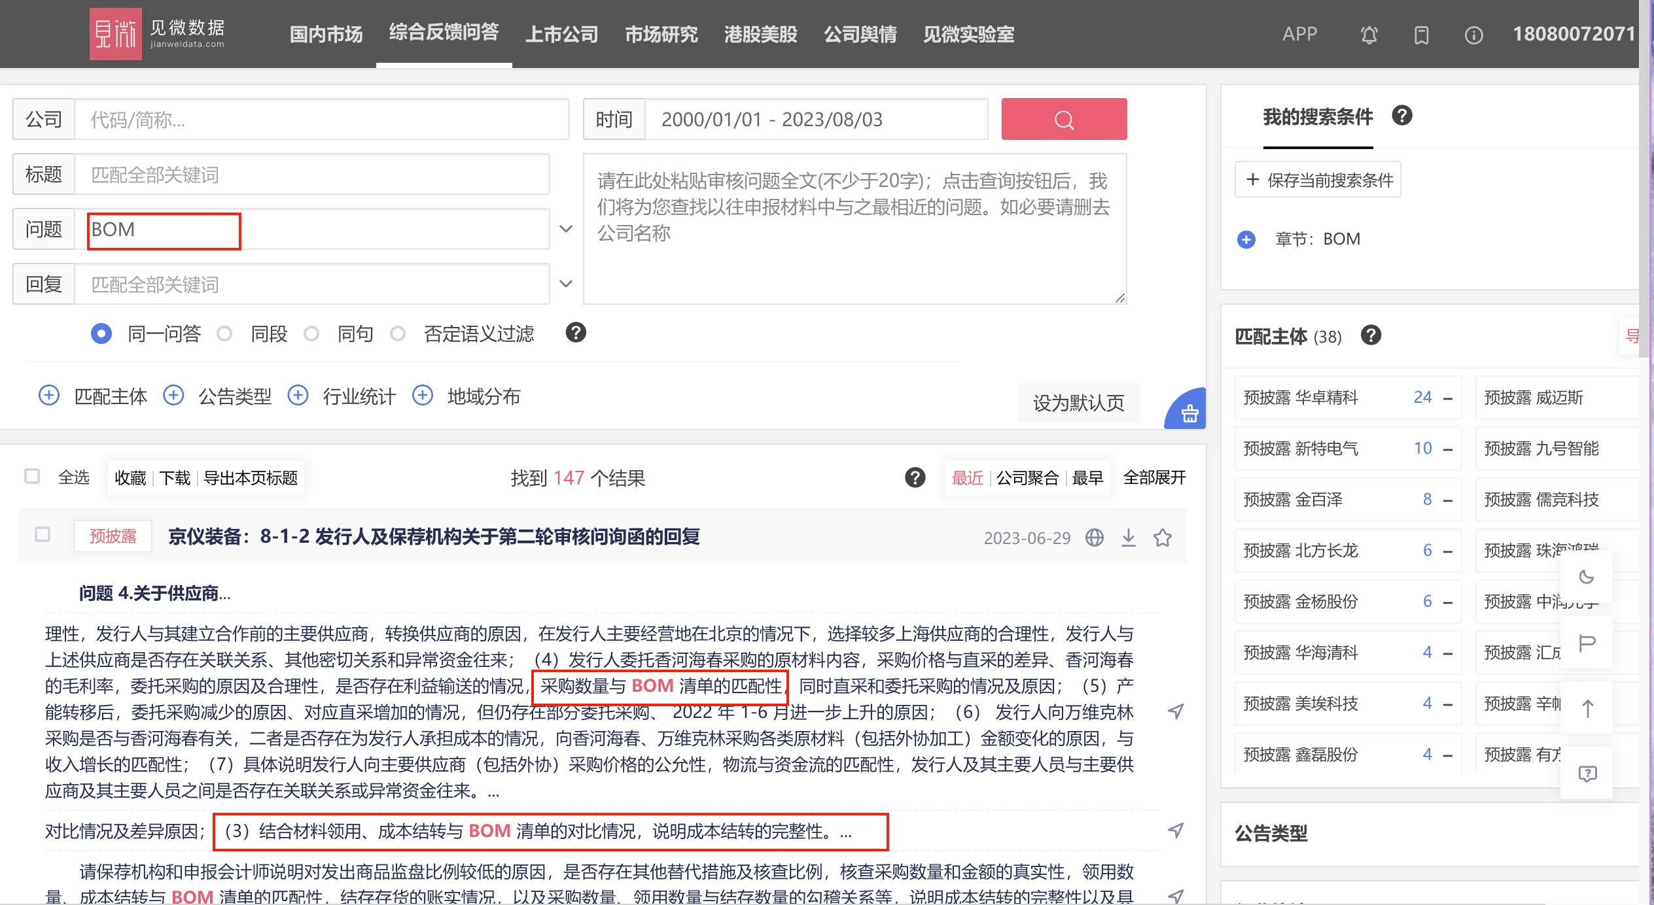1654x905 pixels.
Task: Open 京仪装备 8-1-2 result title
Action: (x=434, y=536)
